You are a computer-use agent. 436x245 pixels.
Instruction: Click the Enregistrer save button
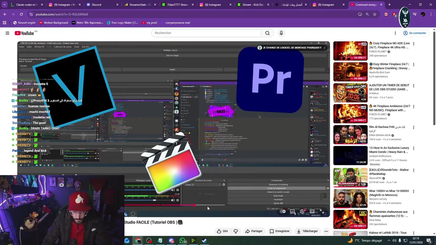click(280, 231)
